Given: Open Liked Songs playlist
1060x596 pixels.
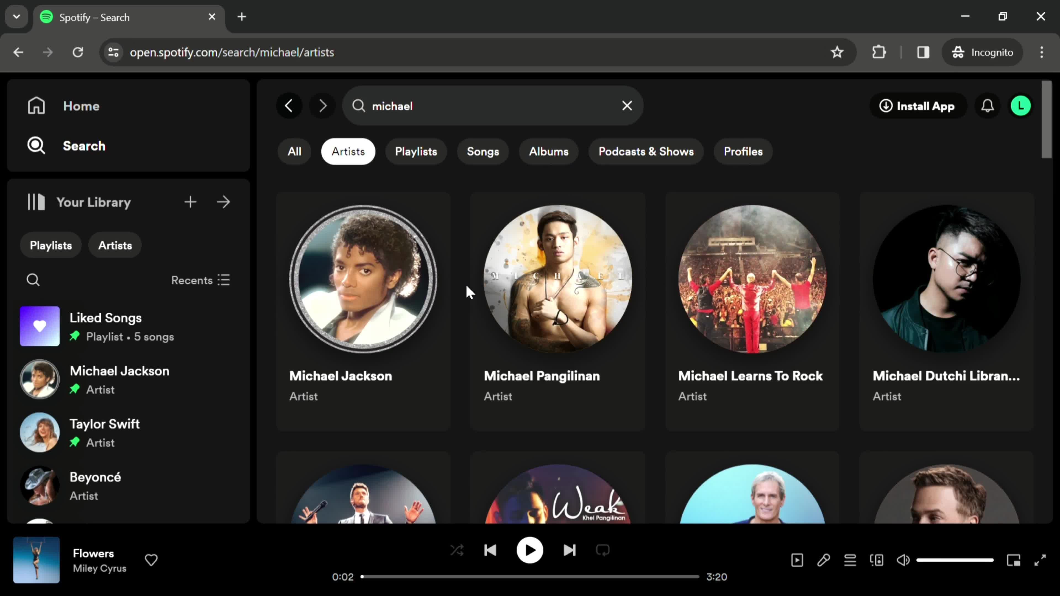Looking at the screenshot, I should (x=128, y=326).
